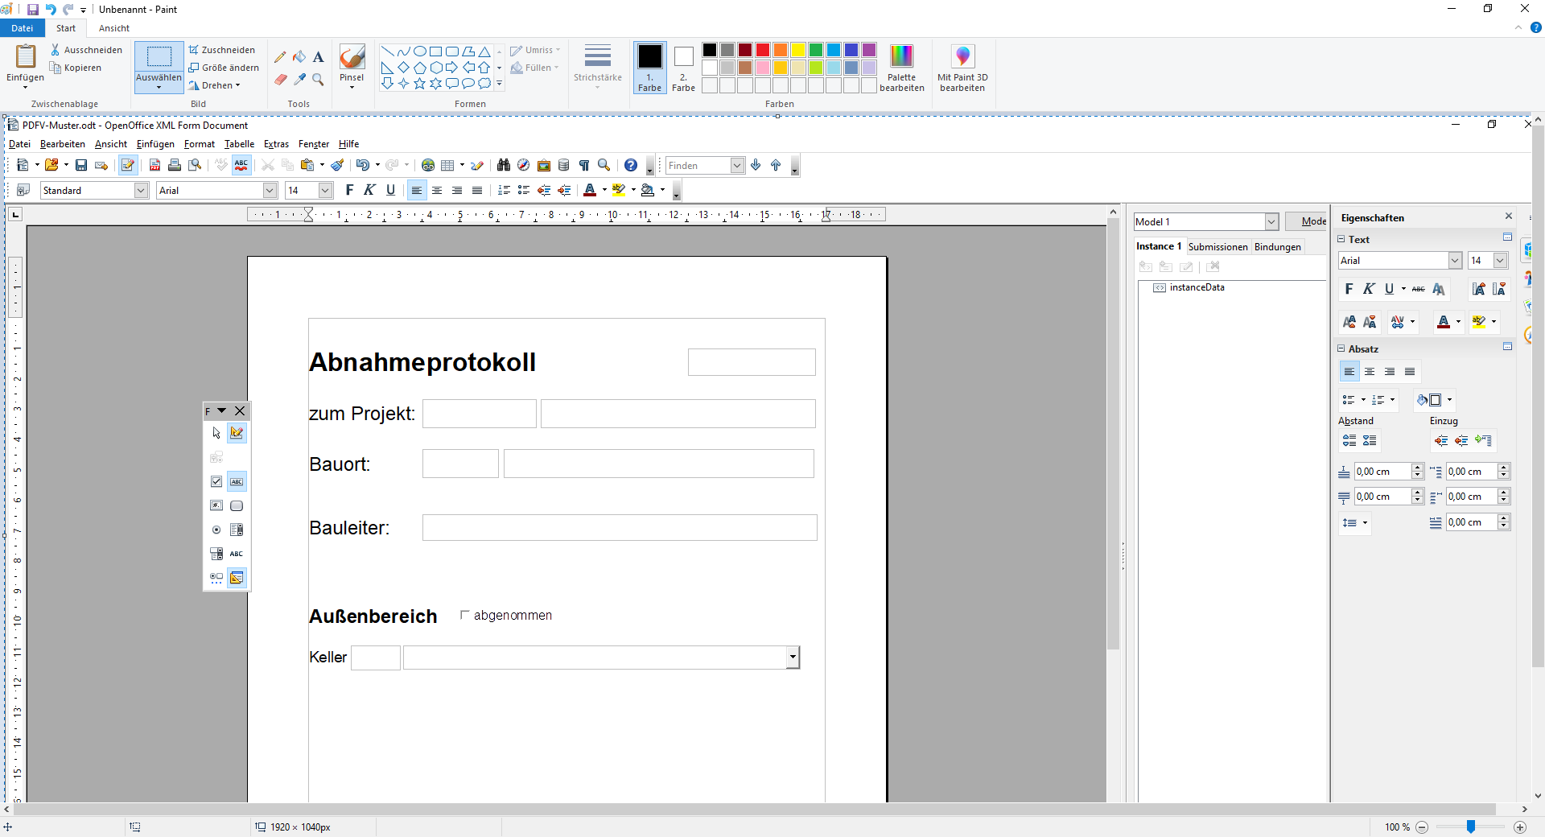Click Strikethrough icon in Eigenschaften panel

coord(1419,289)
